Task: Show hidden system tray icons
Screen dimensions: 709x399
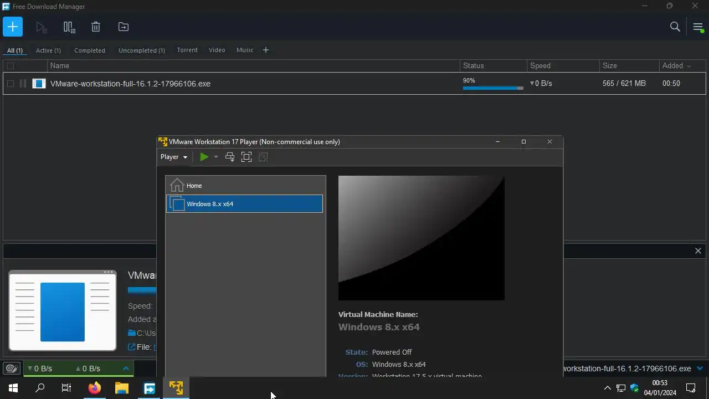Action: pos(607,388)
